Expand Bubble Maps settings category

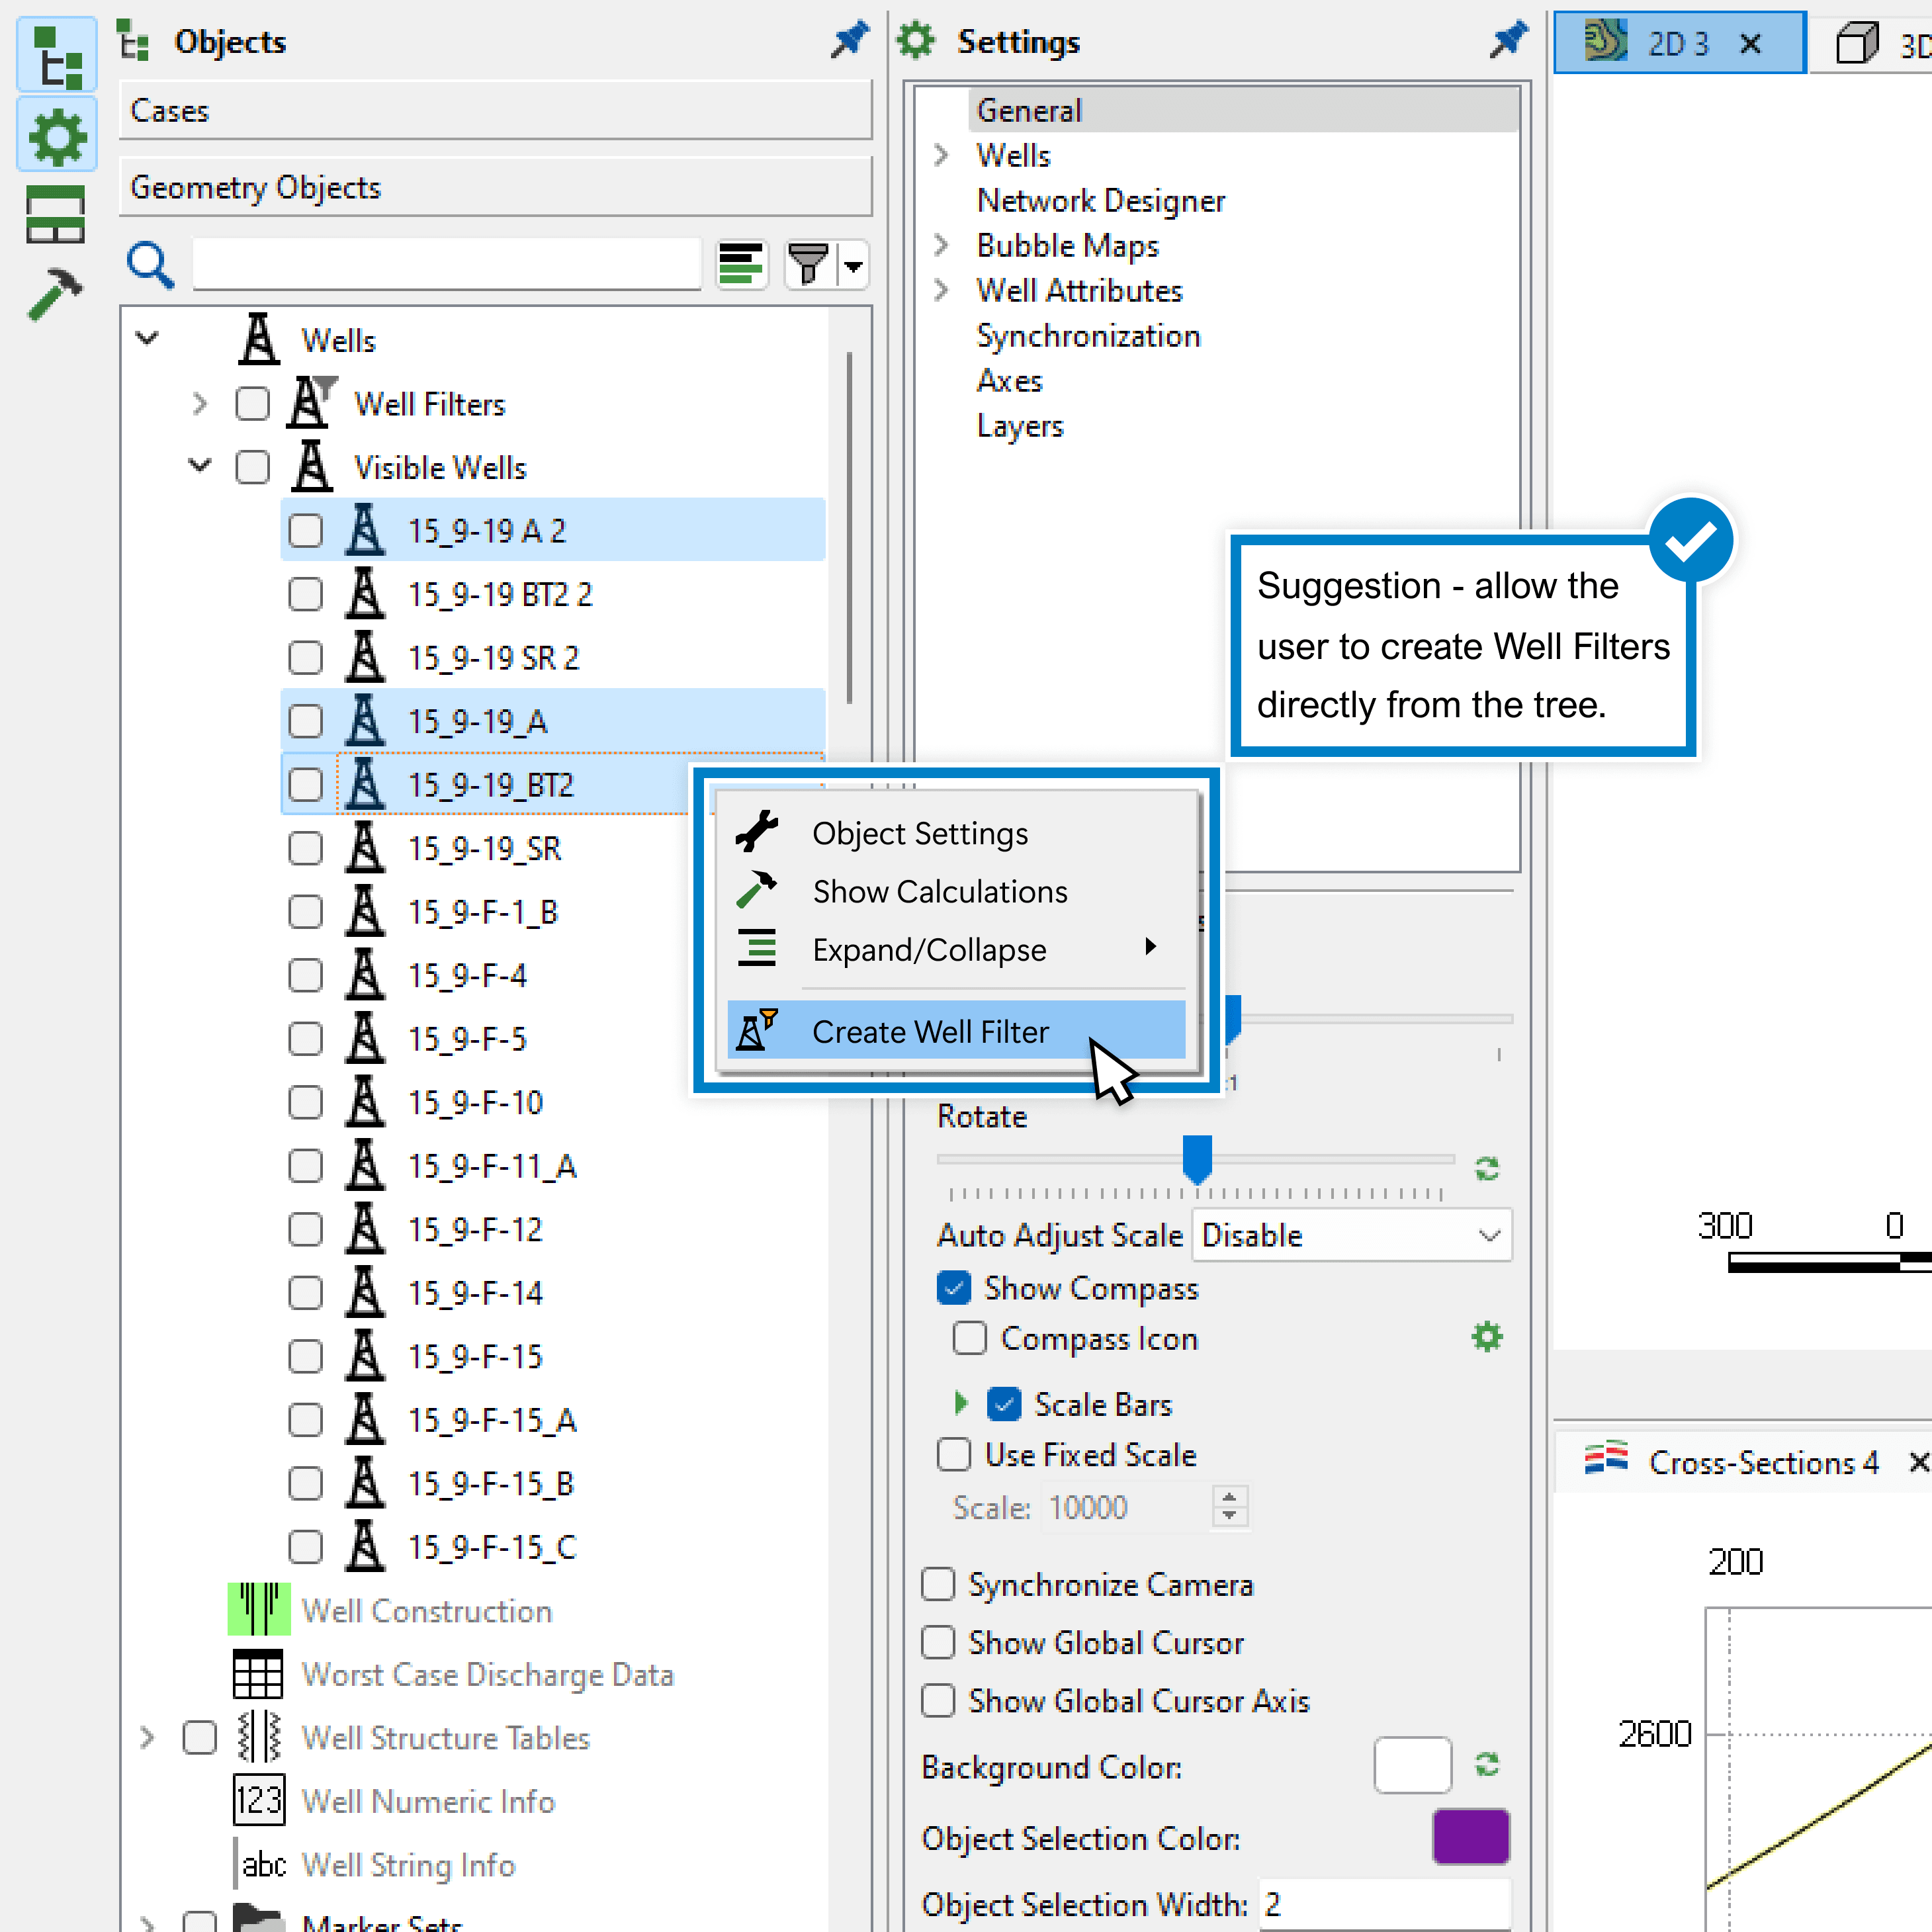[x=941, y=245]
